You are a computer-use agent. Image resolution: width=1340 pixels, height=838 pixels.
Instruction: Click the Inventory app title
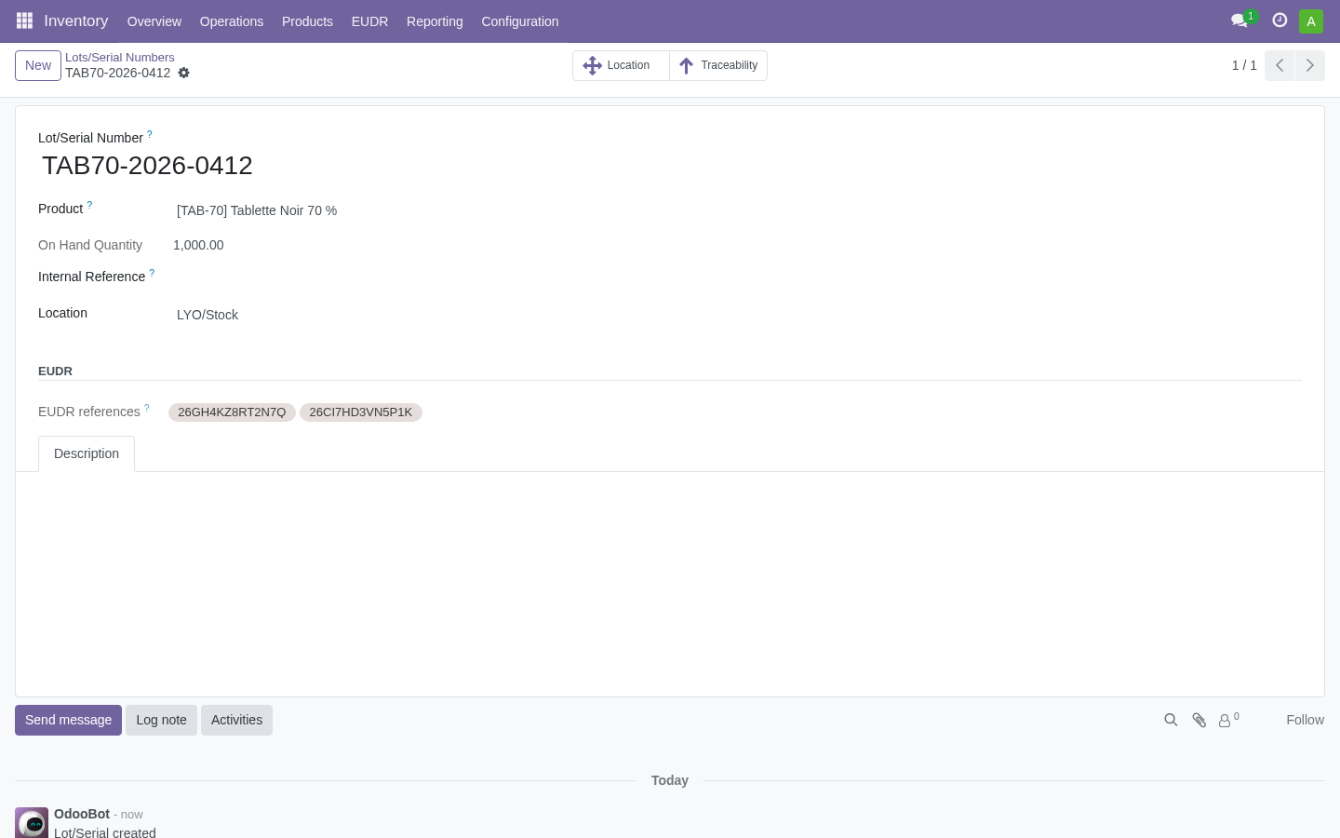coord(76,20)
